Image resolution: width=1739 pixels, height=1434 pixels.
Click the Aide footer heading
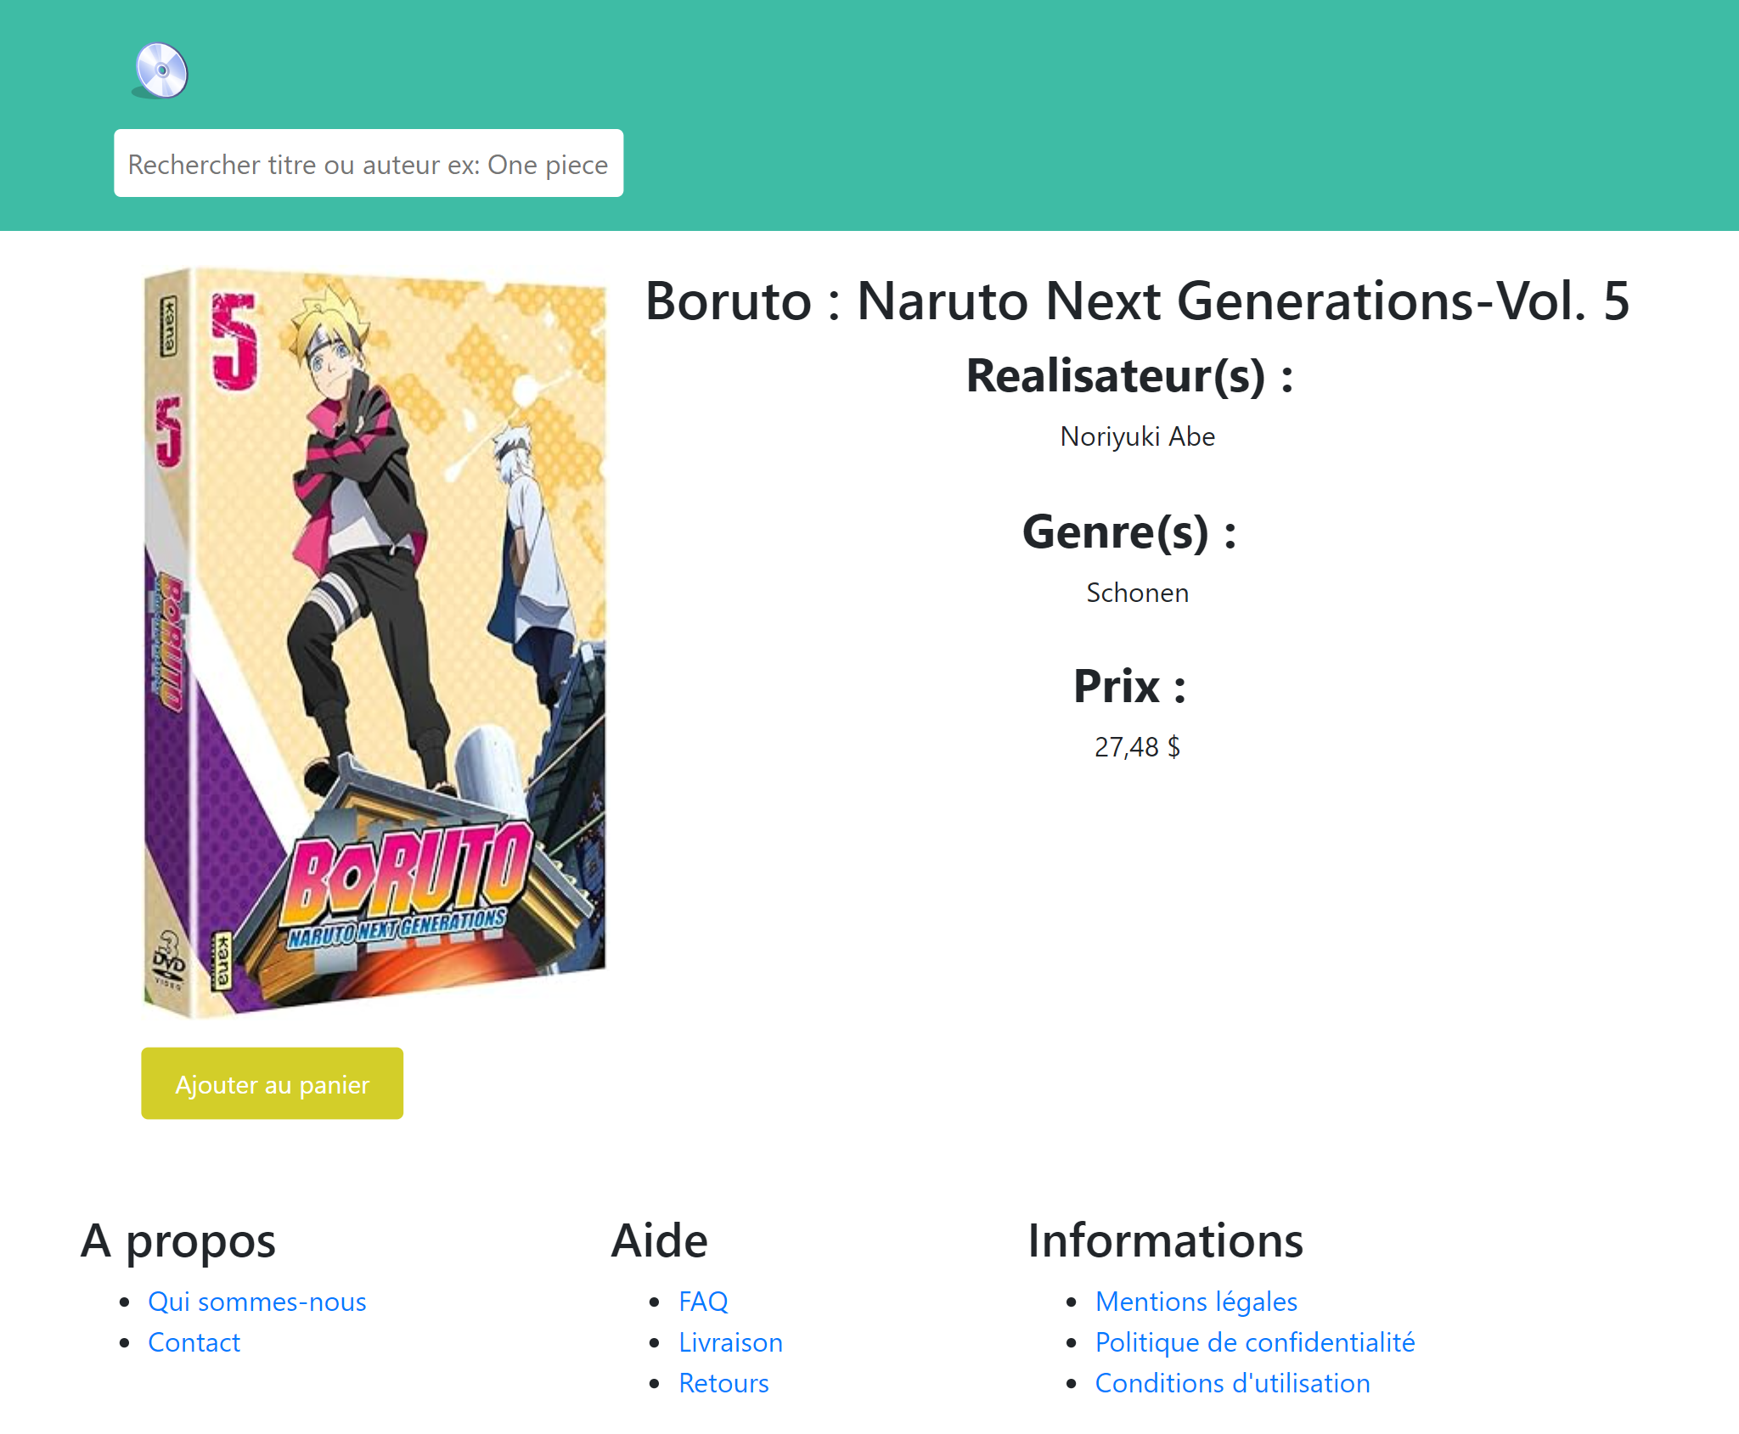point(659,1240)
